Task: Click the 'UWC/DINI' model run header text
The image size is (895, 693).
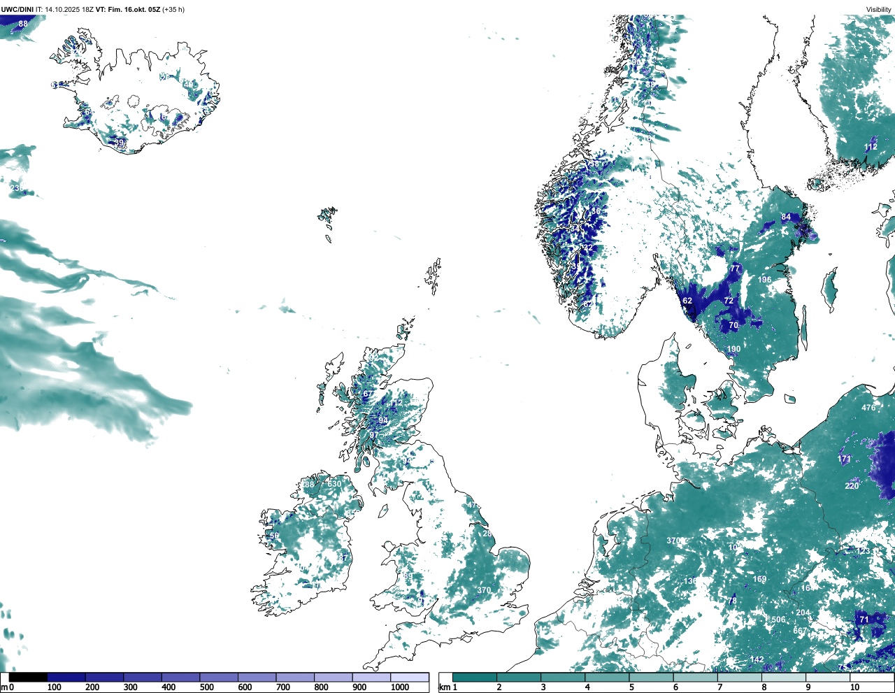Action: [19, 9]
